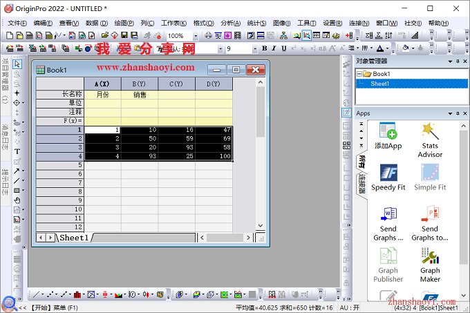Collapse the Book1 folder tree node
The image size is (470, 313).
tap(359, 74)
